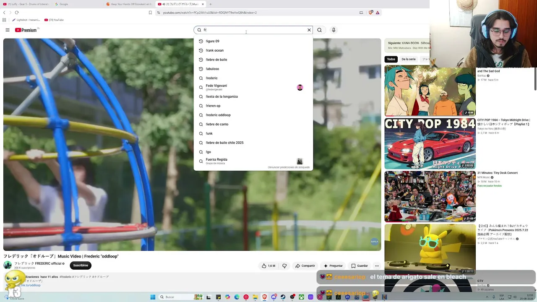
Task: Save video with the Guardar button
Action: pyautogui.click(x=360, y=266)
